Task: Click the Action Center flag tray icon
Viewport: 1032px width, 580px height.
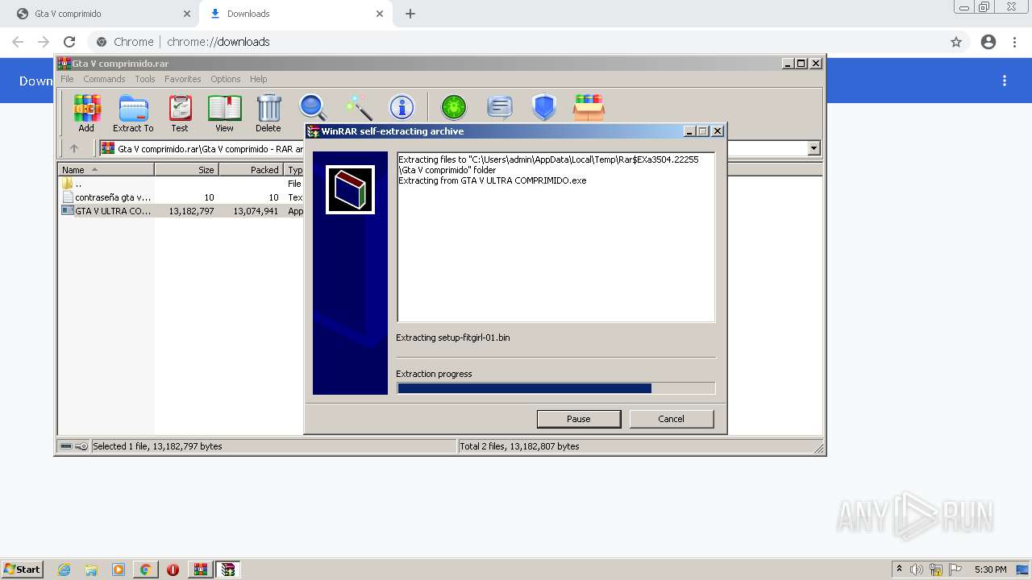Action: point(955,570)
